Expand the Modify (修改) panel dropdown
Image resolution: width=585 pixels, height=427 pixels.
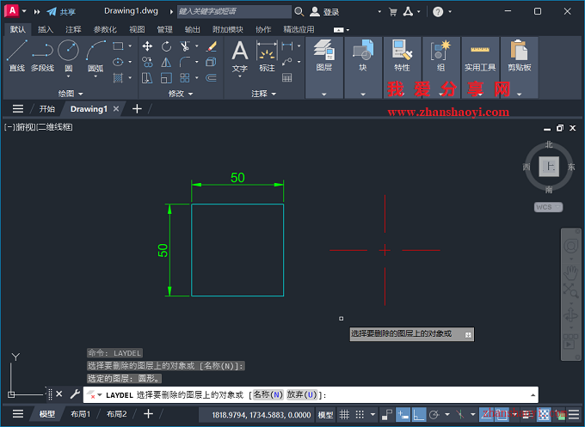pos(181,93)
